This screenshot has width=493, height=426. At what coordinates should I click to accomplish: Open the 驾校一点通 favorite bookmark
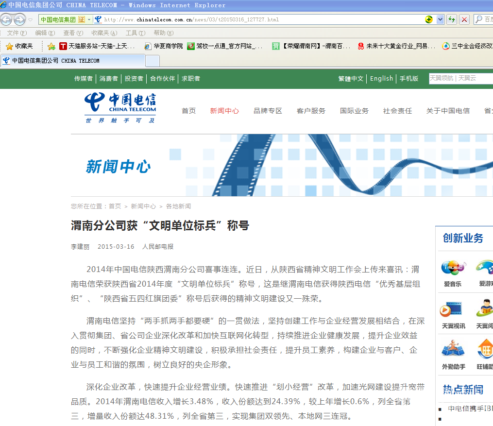point(225,46)
